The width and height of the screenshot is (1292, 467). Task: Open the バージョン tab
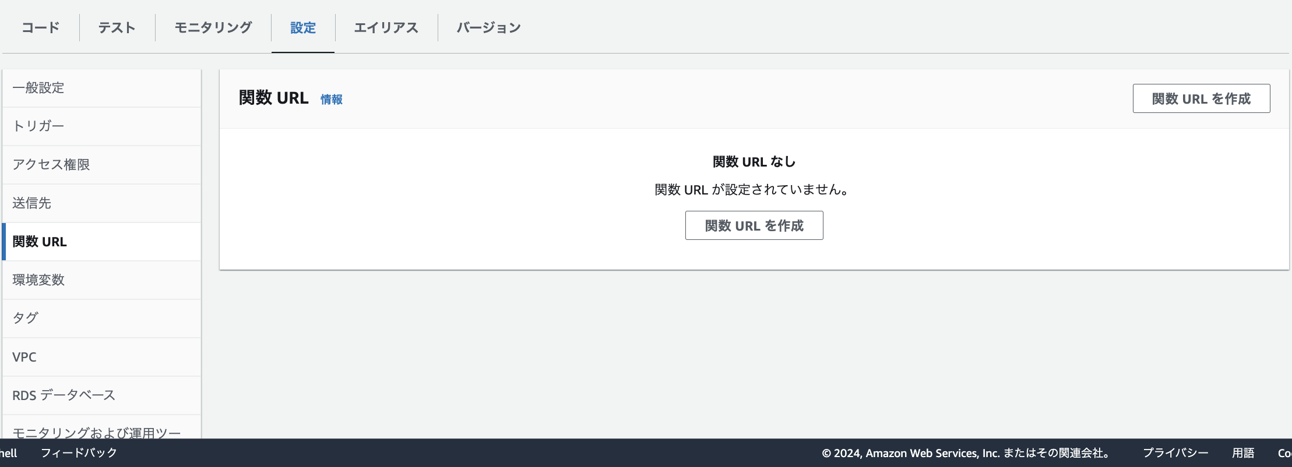click(488, 27)
